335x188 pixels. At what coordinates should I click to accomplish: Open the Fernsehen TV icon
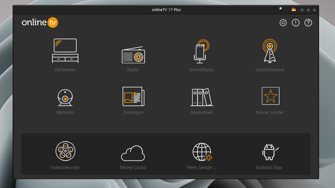point(65,51)
